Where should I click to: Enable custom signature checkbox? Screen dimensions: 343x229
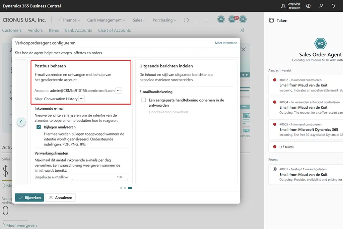[x=144, y=100]
